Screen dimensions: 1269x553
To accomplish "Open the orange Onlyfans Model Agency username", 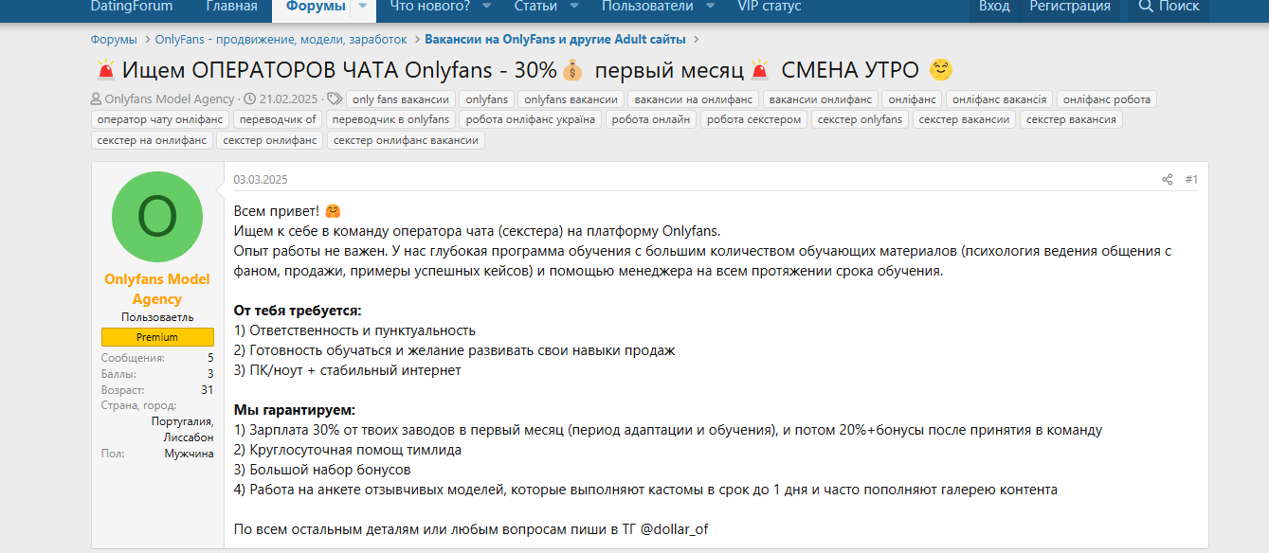I will point(157,289).
